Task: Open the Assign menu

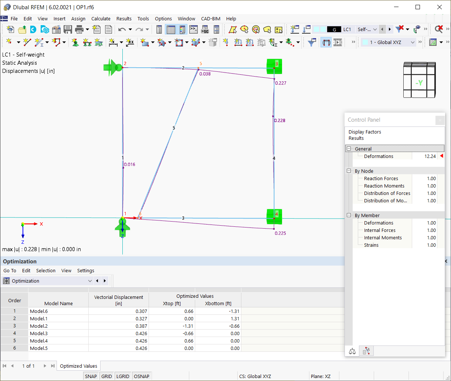Action: (78, 18)
